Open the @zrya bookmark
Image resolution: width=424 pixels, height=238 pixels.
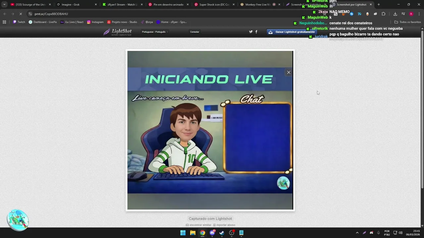(x=147, y=22)
